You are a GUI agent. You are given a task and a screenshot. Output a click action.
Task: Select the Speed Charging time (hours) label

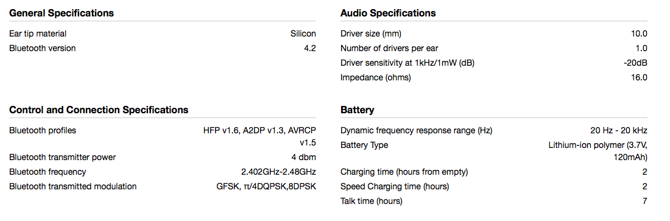click(x=395, y=186)
